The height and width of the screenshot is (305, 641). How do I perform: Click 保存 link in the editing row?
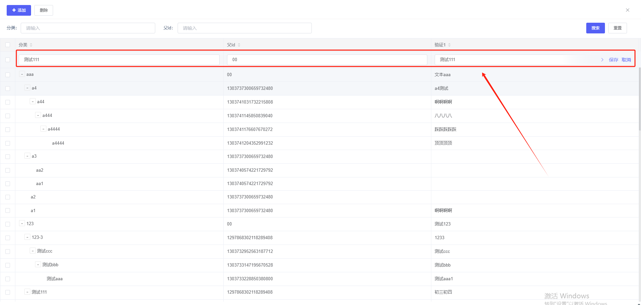coord(613,60)
